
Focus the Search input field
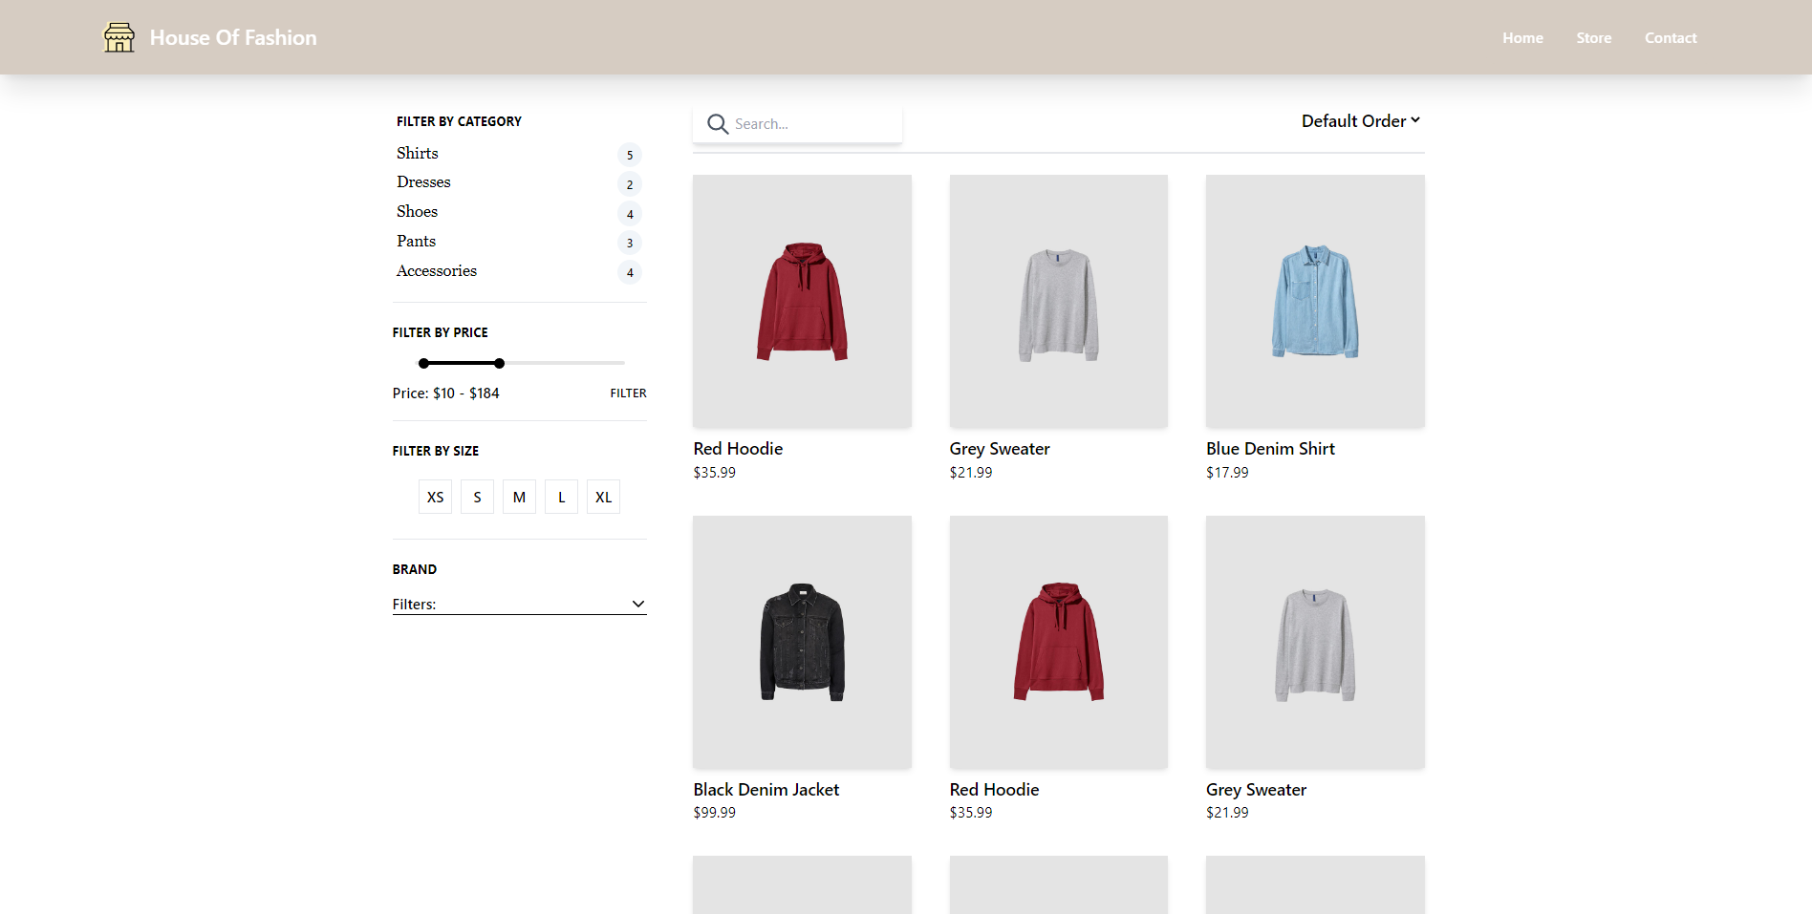pyautogui.click(x=797, y=124)
